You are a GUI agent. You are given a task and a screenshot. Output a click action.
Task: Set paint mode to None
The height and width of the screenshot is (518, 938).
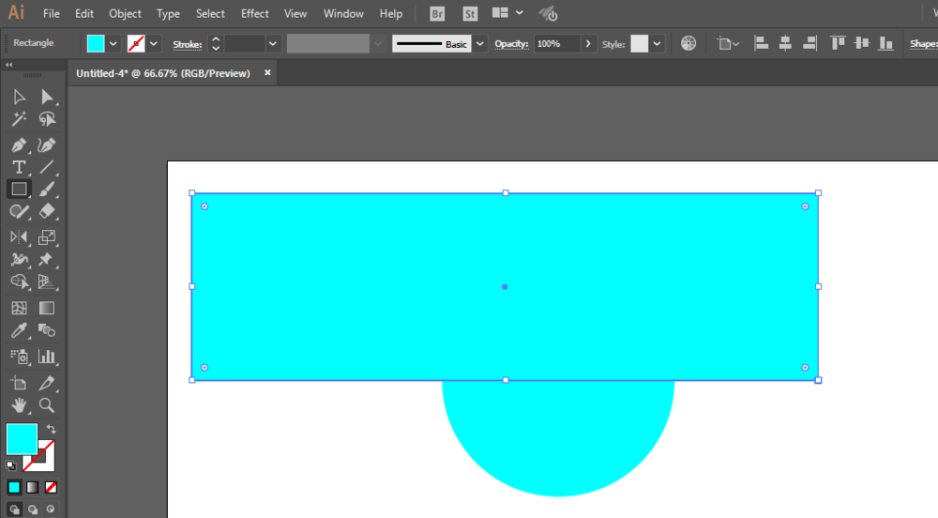(x=51, y=487)
